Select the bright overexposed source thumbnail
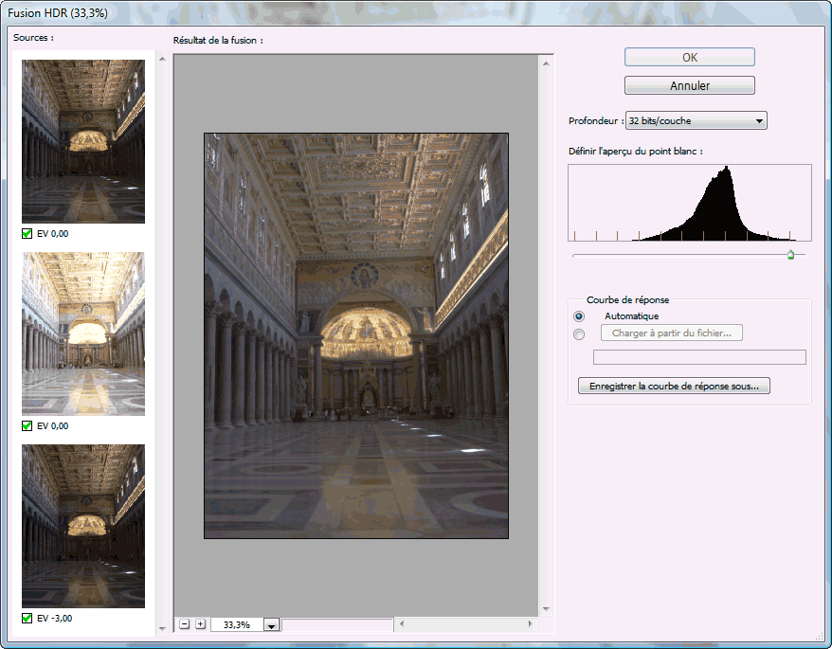This screenshot has width=832, height=649. coord(83,334)
